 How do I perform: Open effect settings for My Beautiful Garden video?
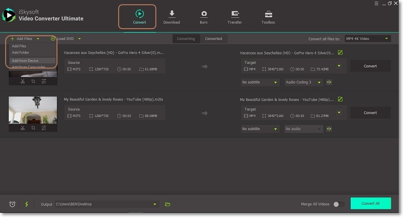pos(44,128)
